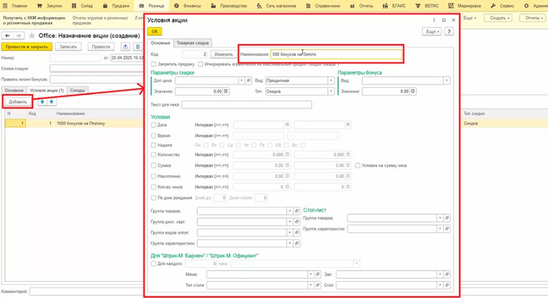Open help with the question mark button
The height and width of the screenshot is (298, 548).
point(449,32)
